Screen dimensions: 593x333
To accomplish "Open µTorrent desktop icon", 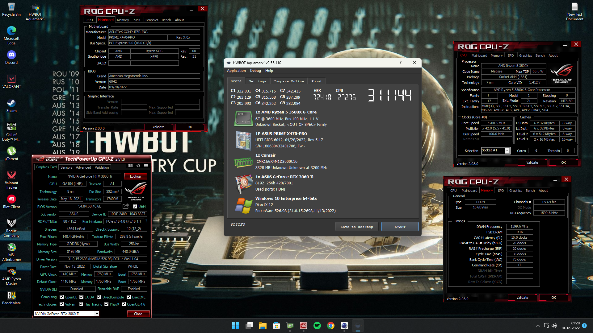I will point(11,154).
